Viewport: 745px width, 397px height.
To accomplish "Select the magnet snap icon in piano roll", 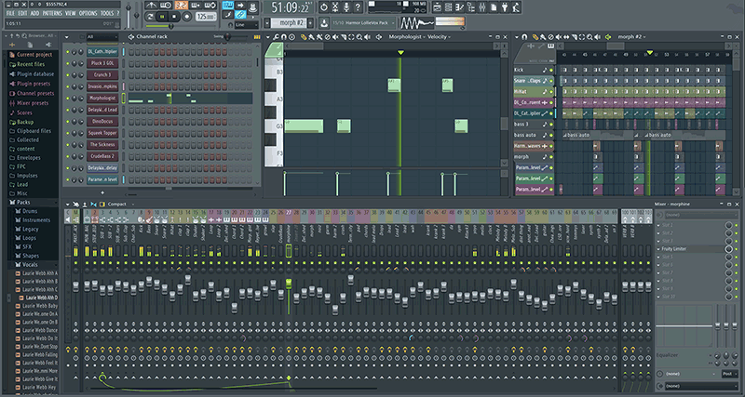I will (284, 36).
